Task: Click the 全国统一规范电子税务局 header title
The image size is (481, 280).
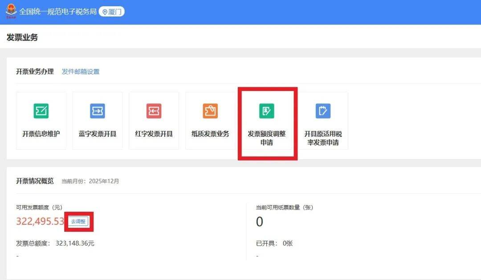Action: point(58,12)
